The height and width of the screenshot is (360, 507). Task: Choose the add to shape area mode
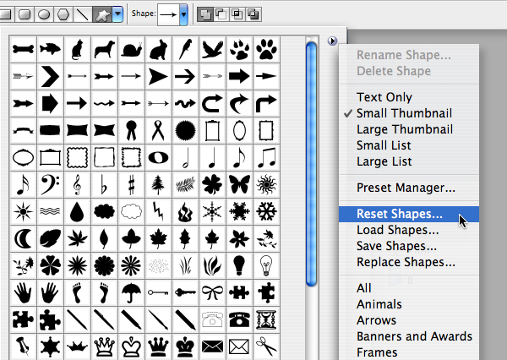pos(205,14)
